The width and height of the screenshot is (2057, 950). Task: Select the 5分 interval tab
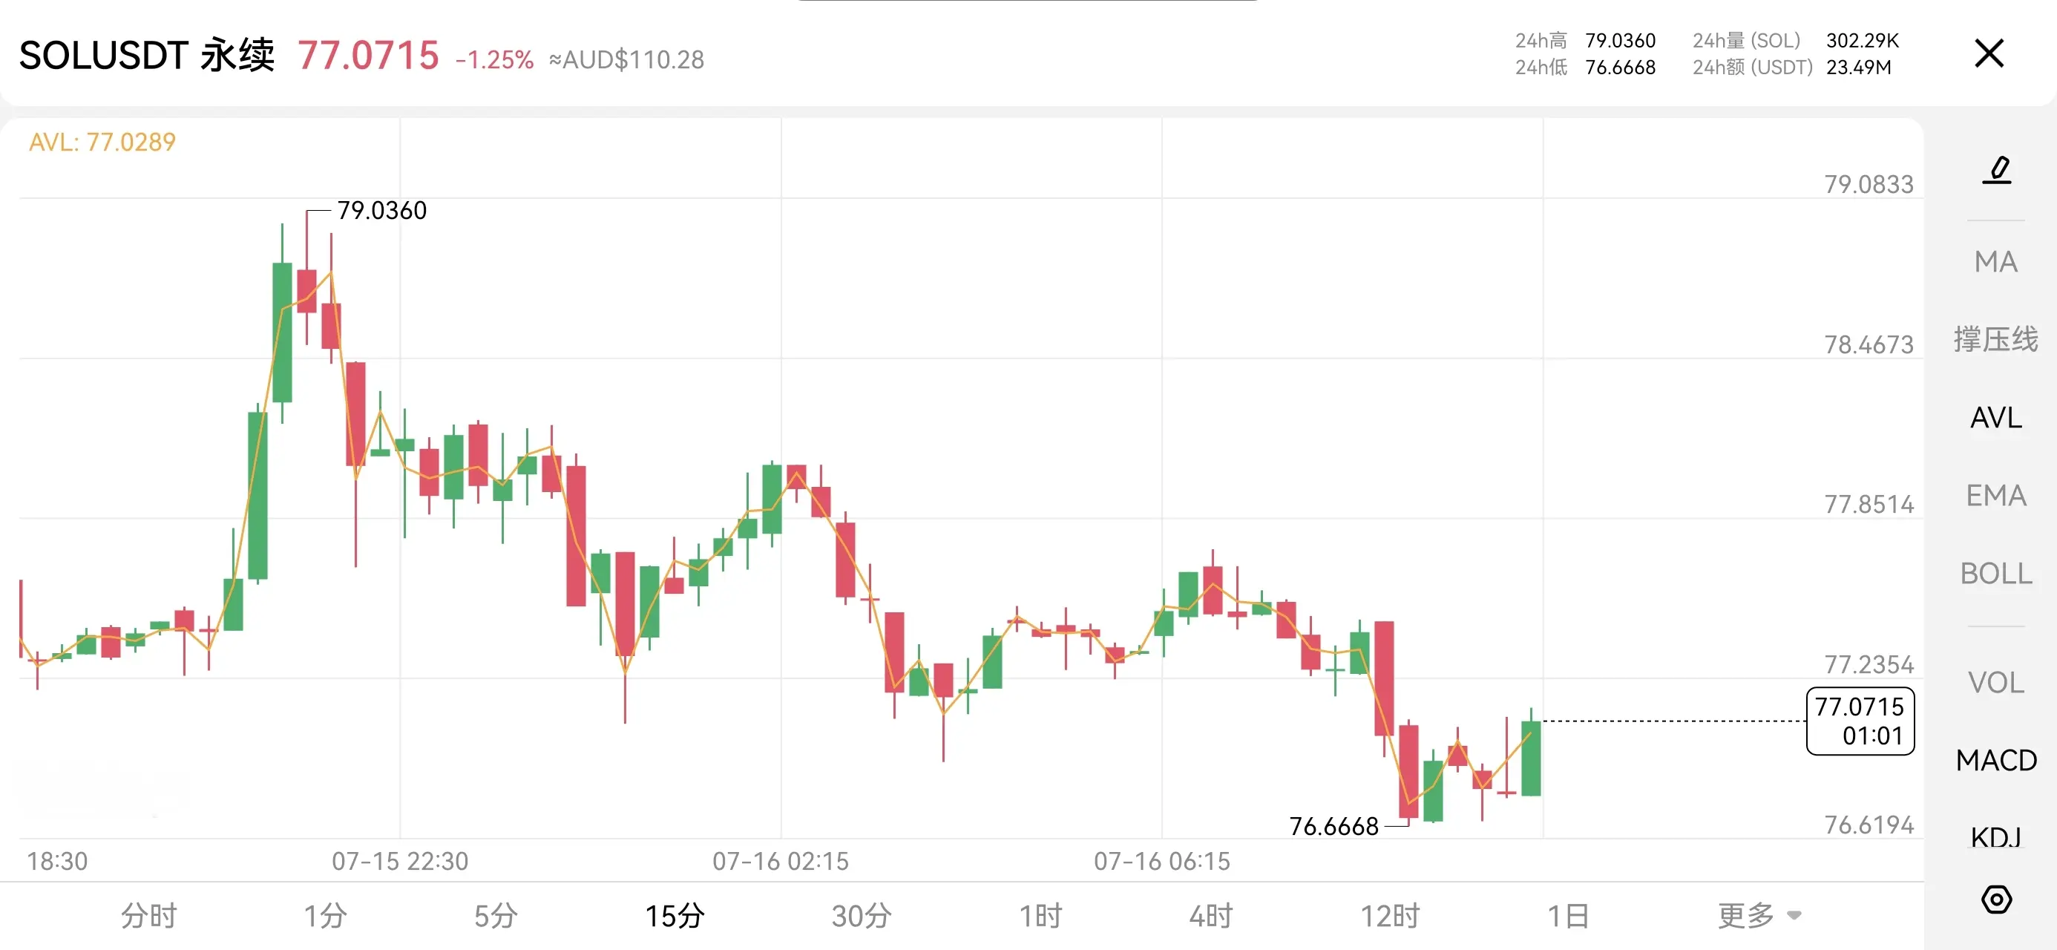click(496, 915)
